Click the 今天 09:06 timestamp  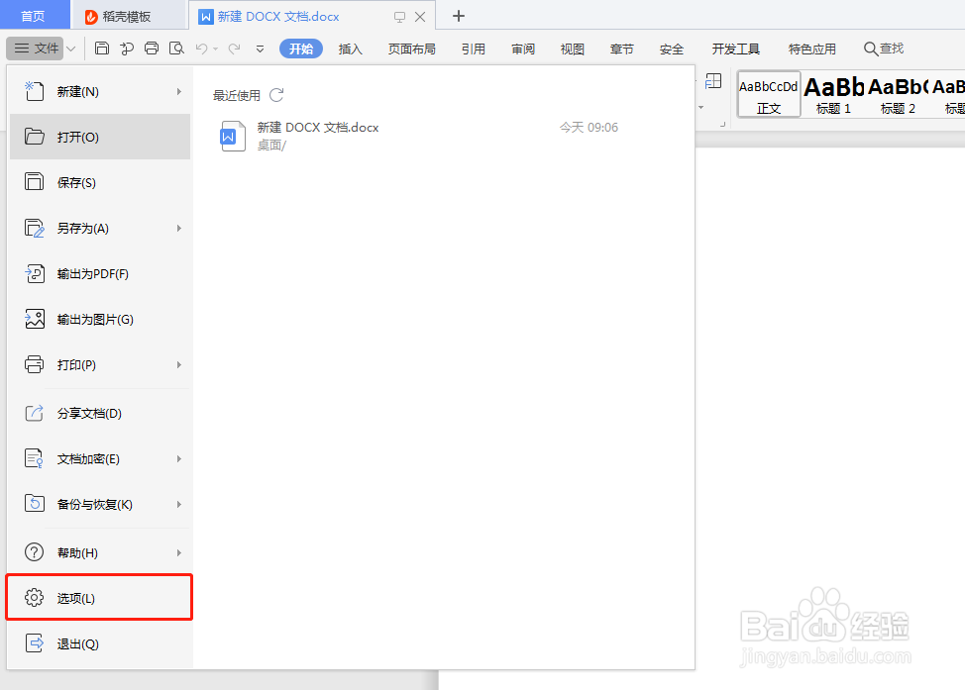(589, 128)
